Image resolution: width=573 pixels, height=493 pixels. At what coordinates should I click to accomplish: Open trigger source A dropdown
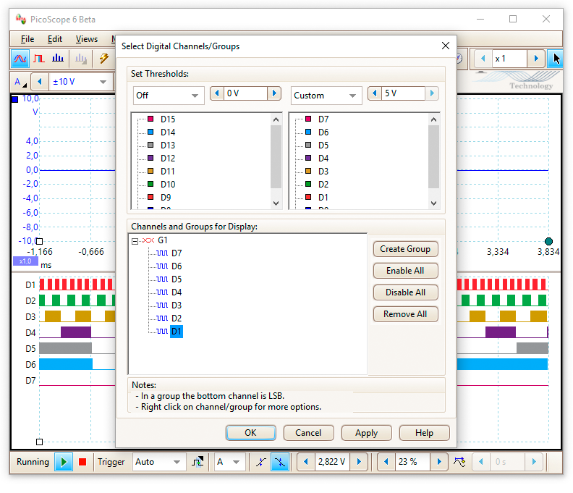pos(229,462)
